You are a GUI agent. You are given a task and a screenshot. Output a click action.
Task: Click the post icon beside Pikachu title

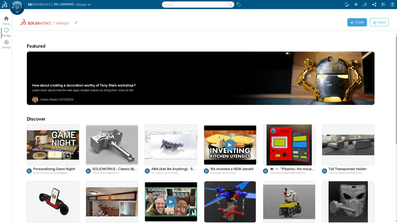[265, 171]
